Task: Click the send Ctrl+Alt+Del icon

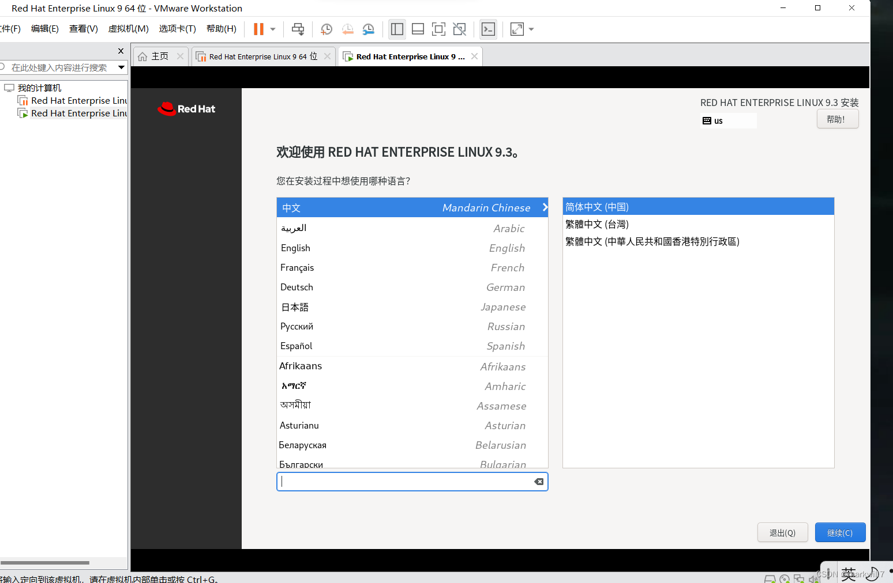Action: click(298, 29)
